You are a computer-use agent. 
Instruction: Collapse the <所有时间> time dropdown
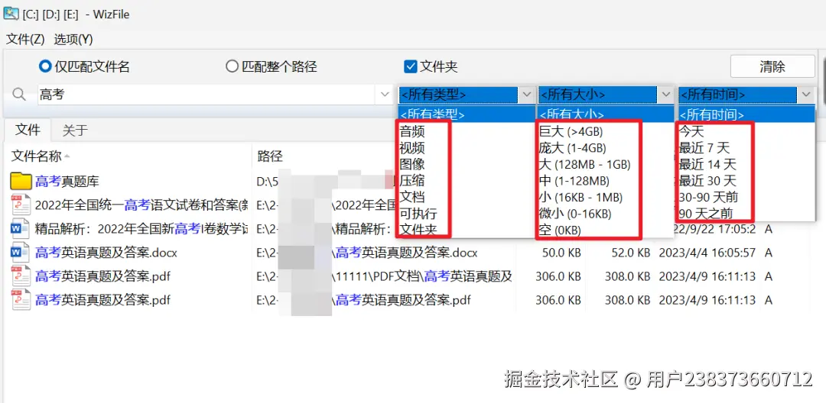[x=806, y=95]
